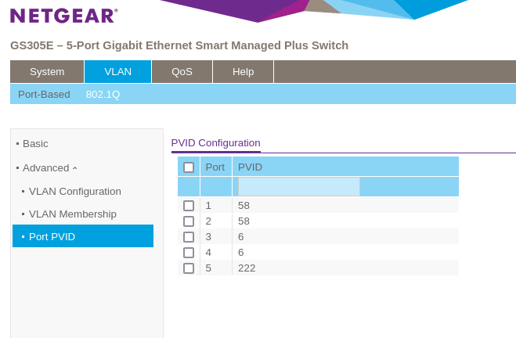Check the box for port 1
The image size is (516, 338).
point(189,206)
